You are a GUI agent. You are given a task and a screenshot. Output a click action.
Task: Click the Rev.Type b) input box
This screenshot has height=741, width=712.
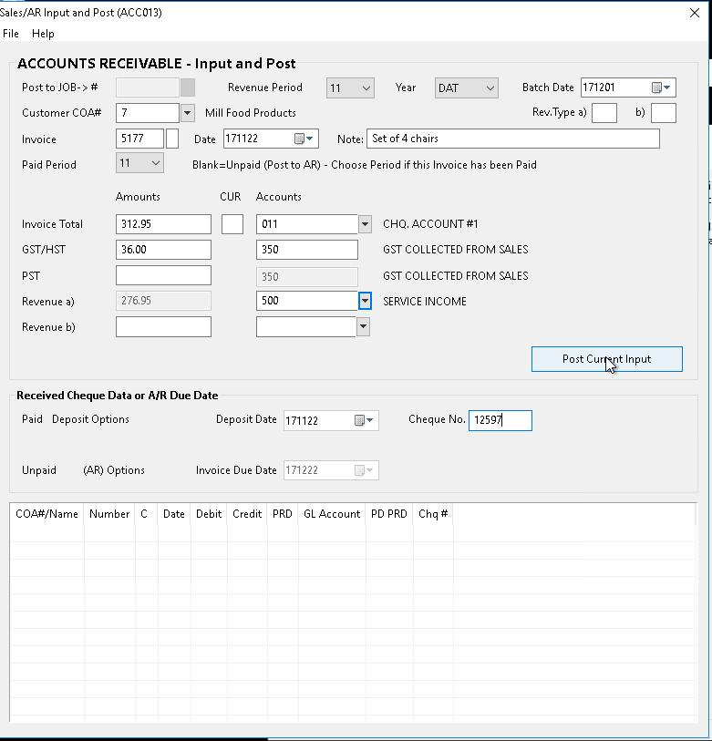(664, 113)
